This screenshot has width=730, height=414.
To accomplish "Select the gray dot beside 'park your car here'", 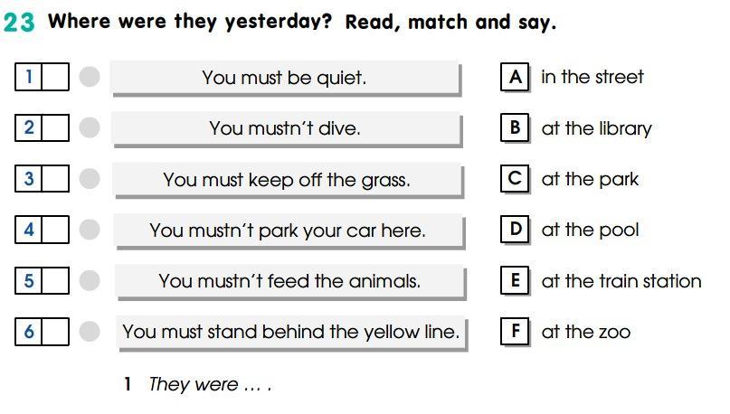I will pyautogui.click(x=90, y=230).
